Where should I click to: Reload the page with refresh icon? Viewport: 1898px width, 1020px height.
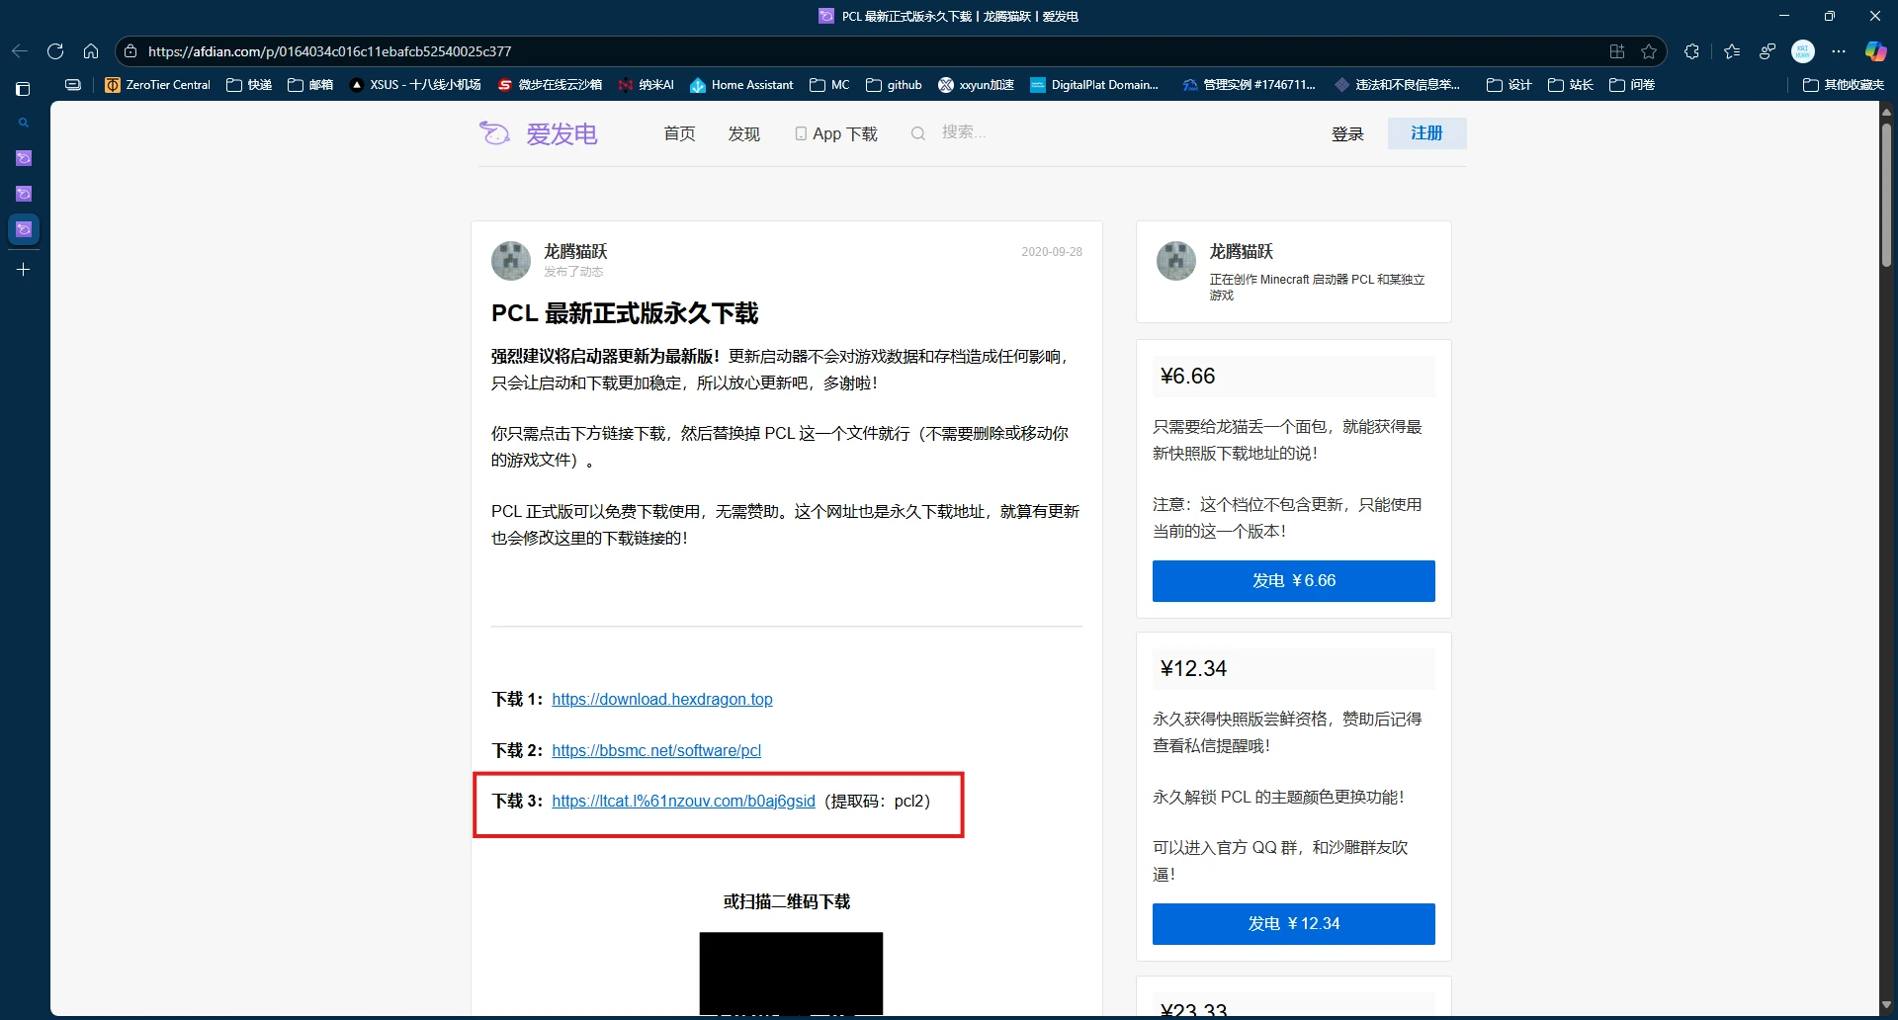[55, 51]
